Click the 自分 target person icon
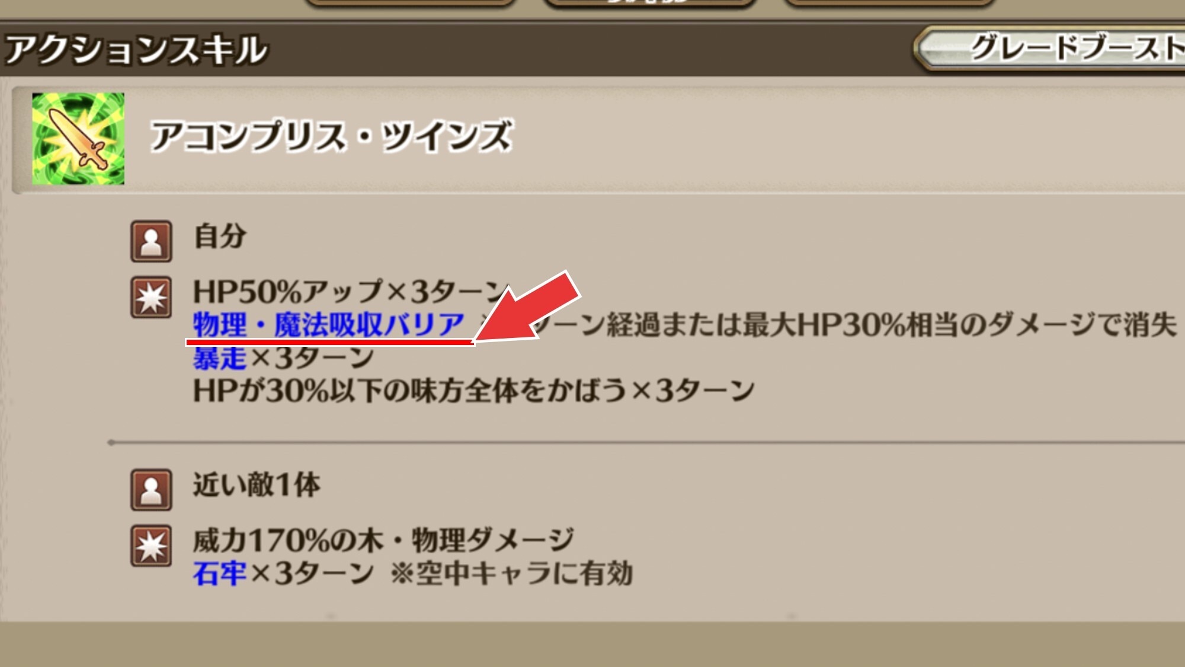 tap(151, 241)
